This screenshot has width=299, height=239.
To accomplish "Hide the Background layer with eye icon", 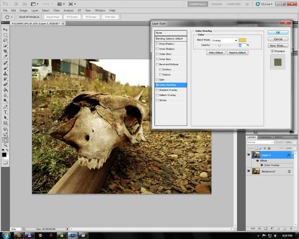I will [x=249, y=171].
